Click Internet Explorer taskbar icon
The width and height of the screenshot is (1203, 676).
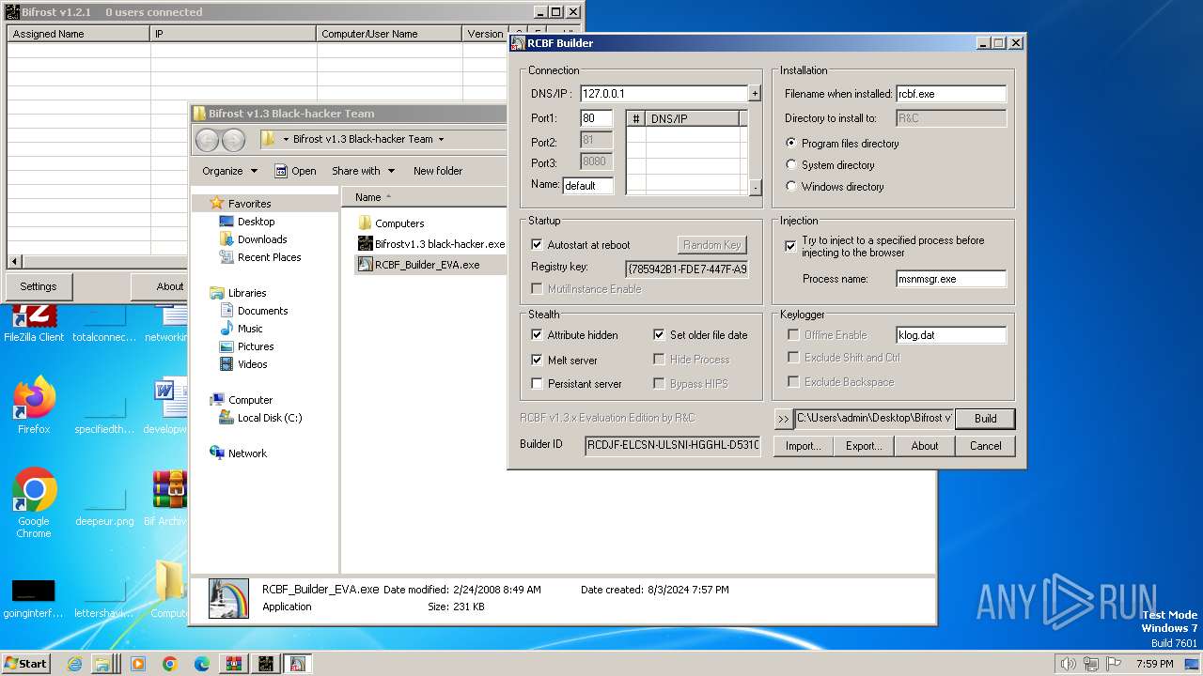pos(74,664)
